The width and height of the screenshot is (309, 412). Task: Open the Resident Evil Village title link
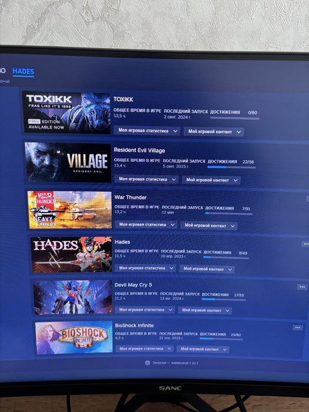(x=139, y=150)
